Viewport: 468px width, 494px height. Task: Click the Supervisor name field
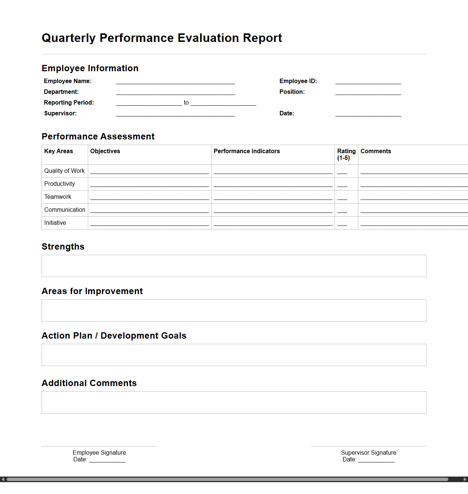(x=176, y=115)
